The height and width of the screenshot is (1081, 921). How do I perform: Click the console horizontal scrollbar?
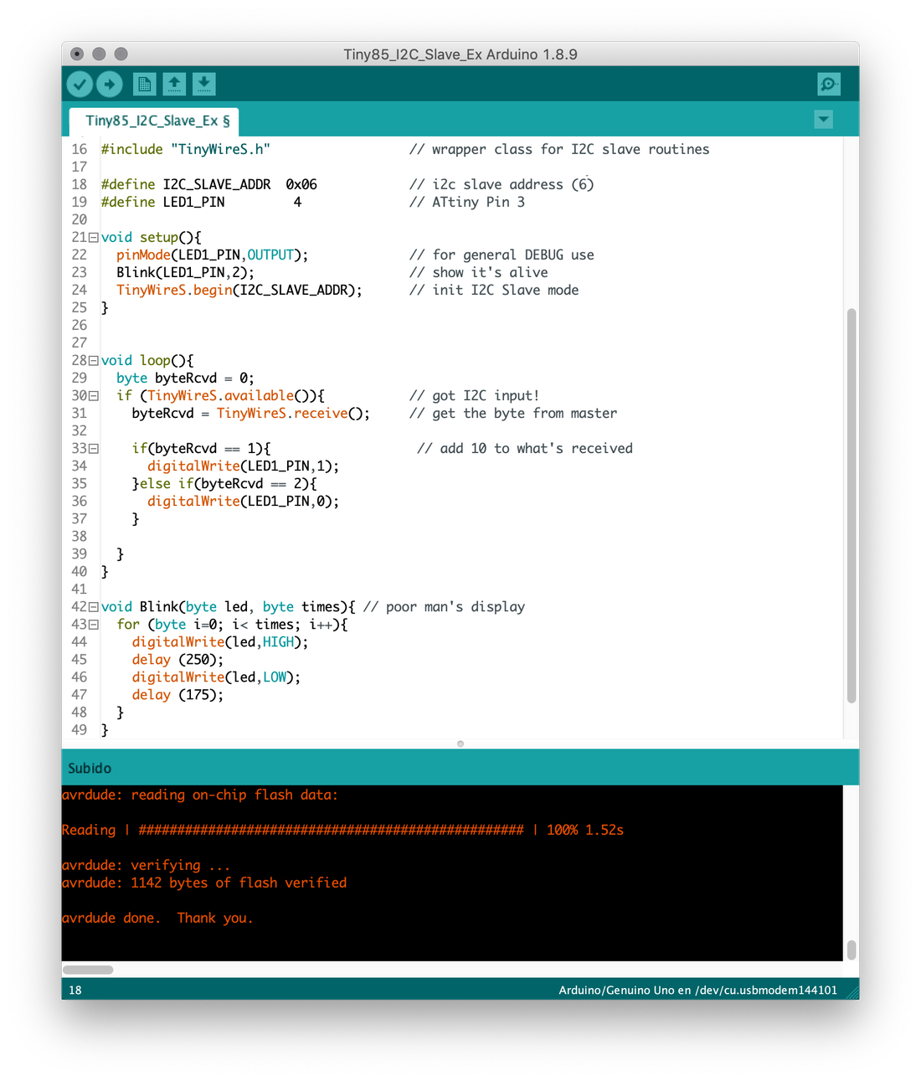tap(88, 970)
